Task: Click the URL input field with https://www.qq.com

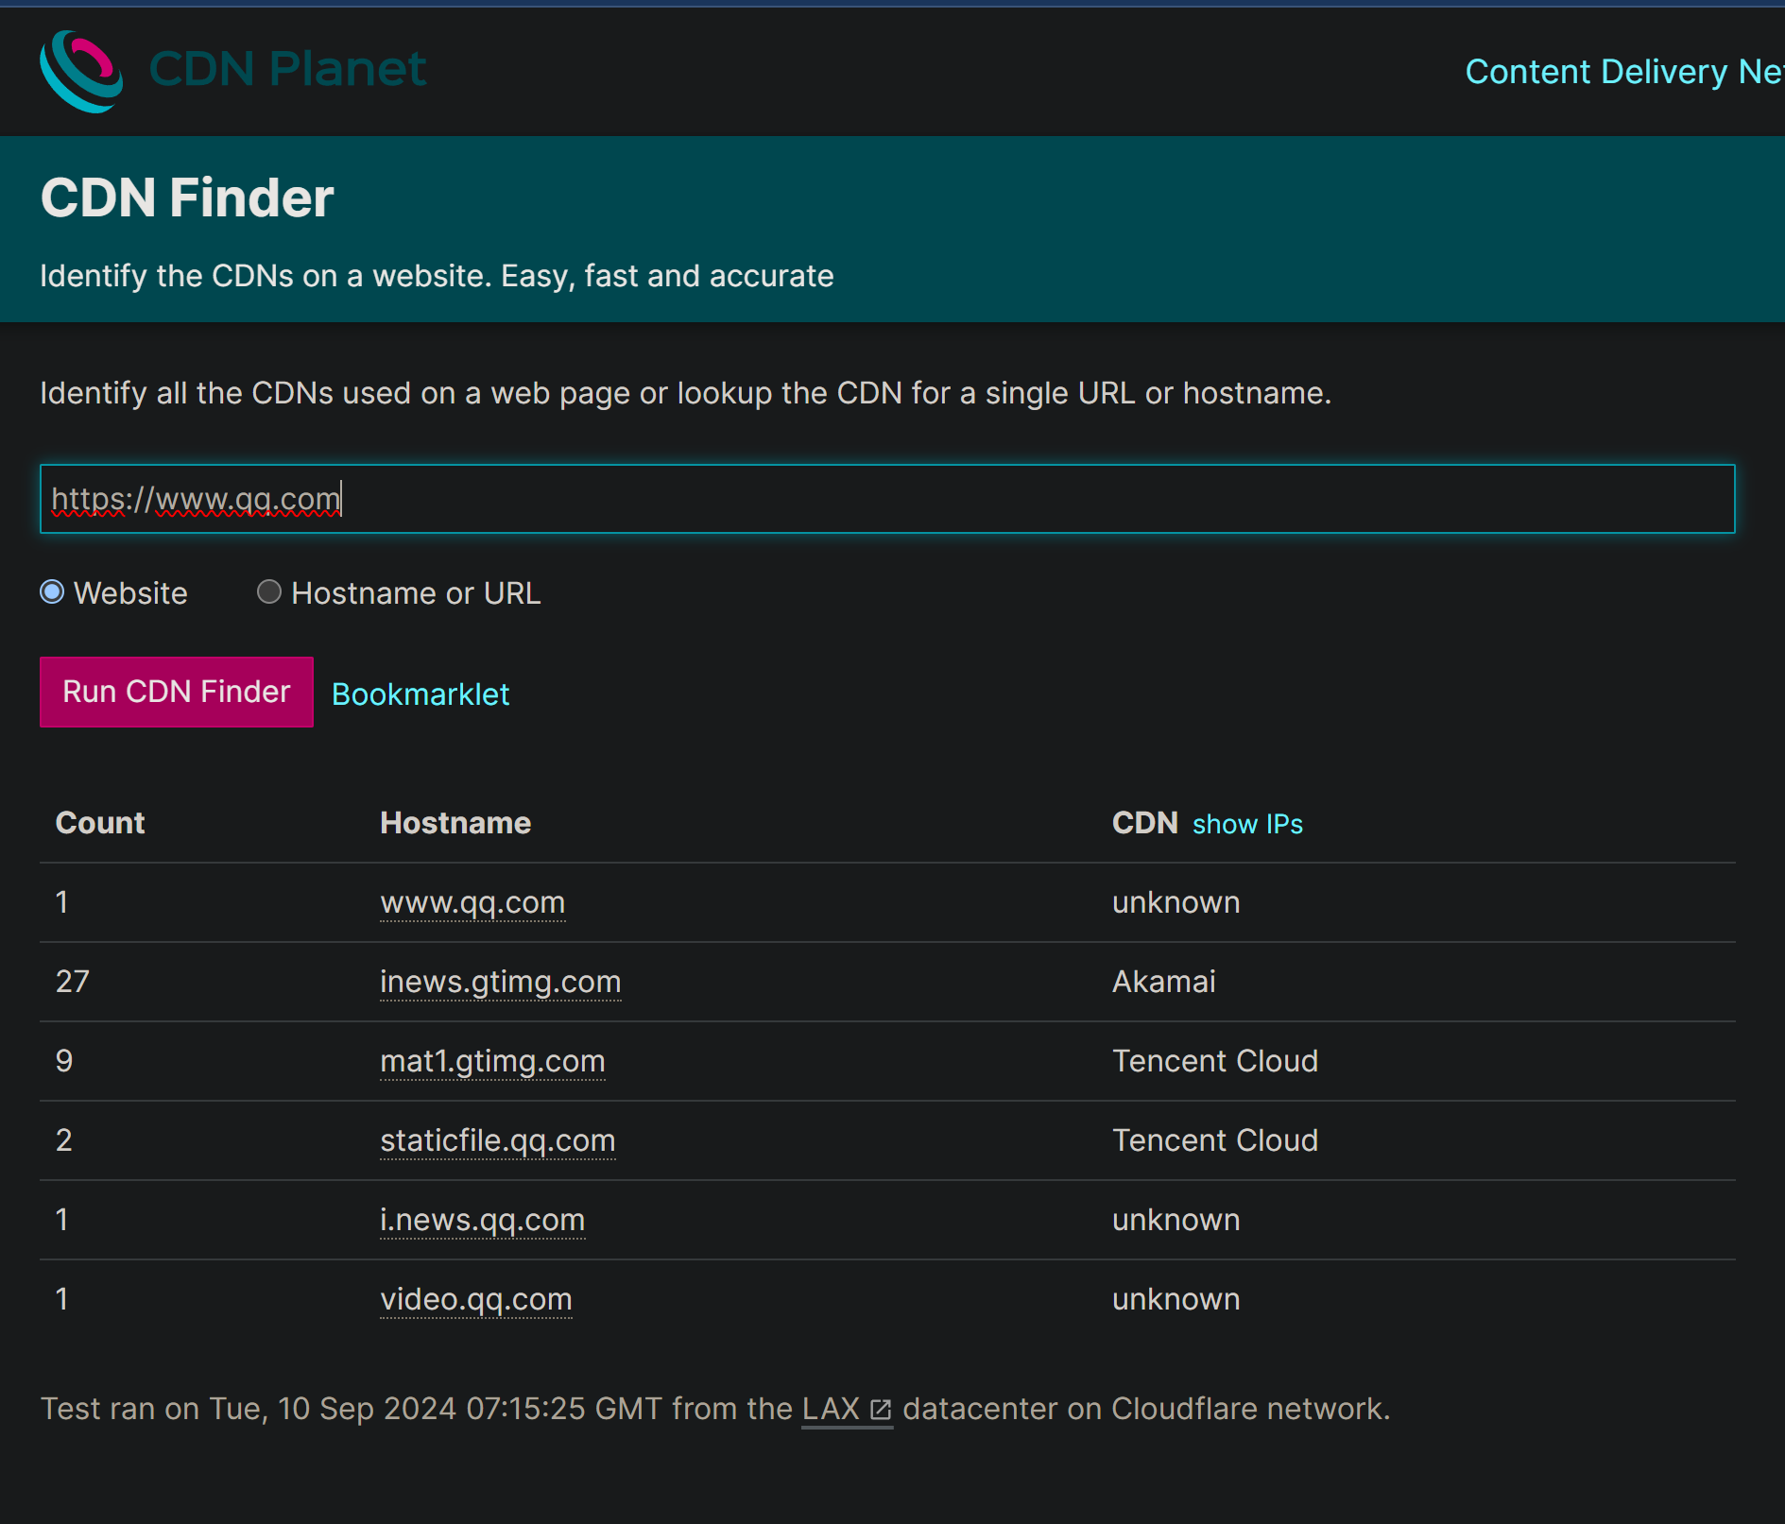Action: tap(887, 499)
